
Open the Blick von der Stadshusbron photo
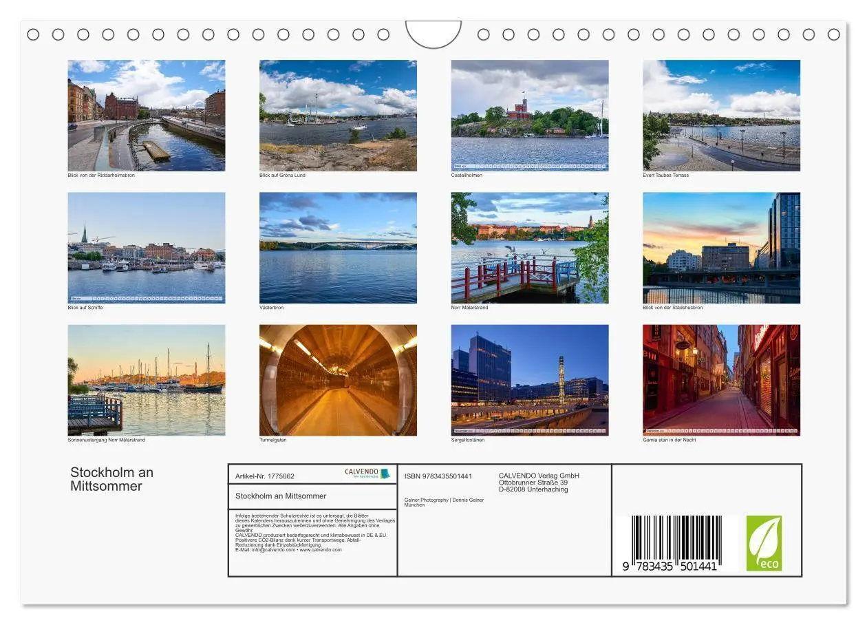[x=721, y=248]
